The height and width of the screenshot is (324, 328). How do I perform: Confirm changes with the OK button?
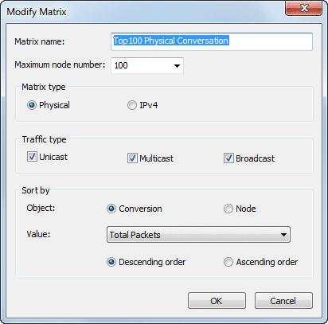(x=217, y=301)
